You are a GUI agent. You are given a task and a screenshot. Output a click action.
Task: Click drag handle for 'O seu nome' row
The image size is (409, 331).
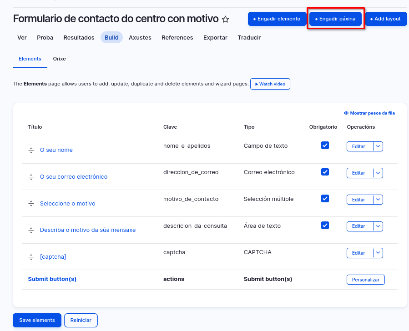pos(31,150)
